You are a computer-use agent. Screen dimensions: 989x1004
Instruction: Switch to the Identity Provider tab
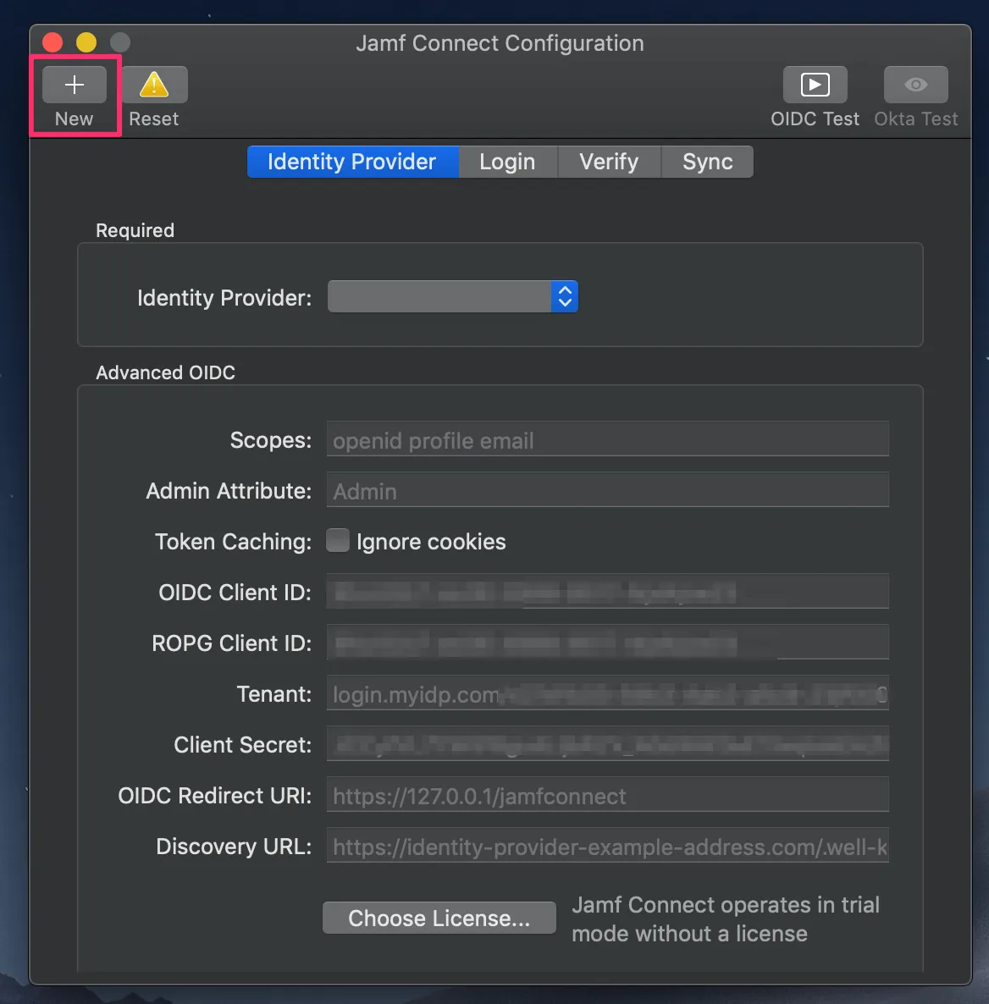[x=352, y=162]
